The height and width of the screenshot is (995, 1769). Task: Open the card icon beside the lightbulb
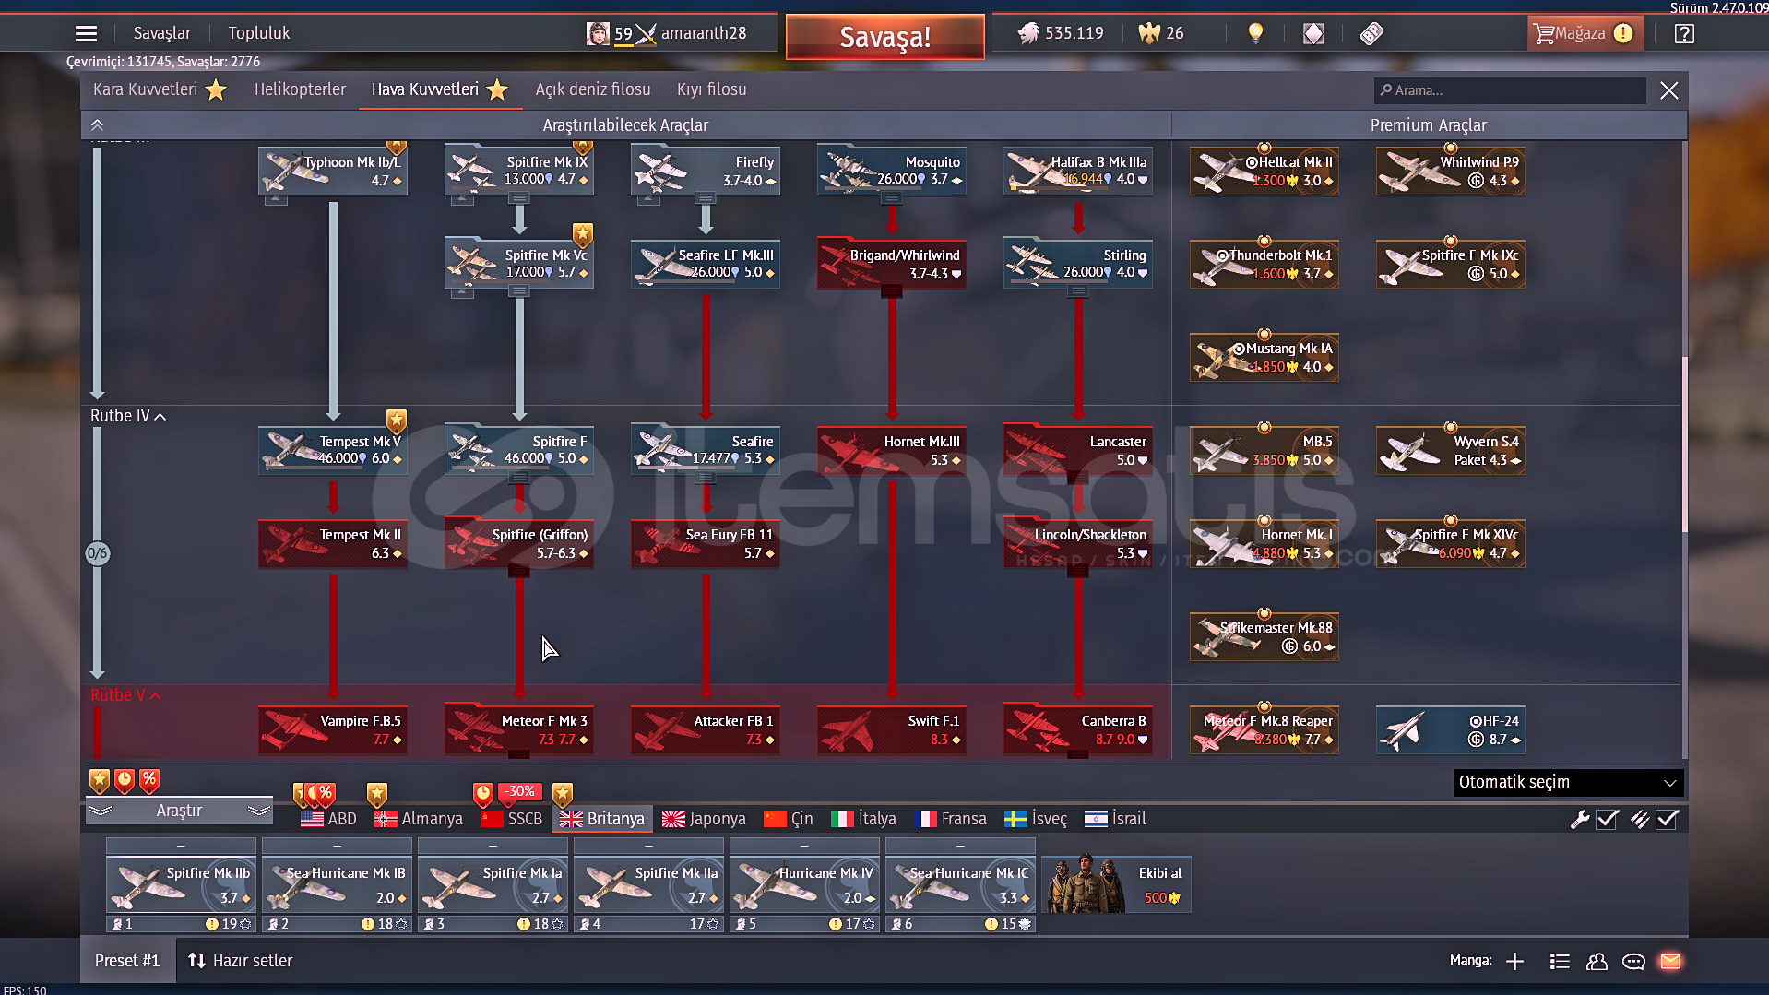click(x=1313, y=33)
